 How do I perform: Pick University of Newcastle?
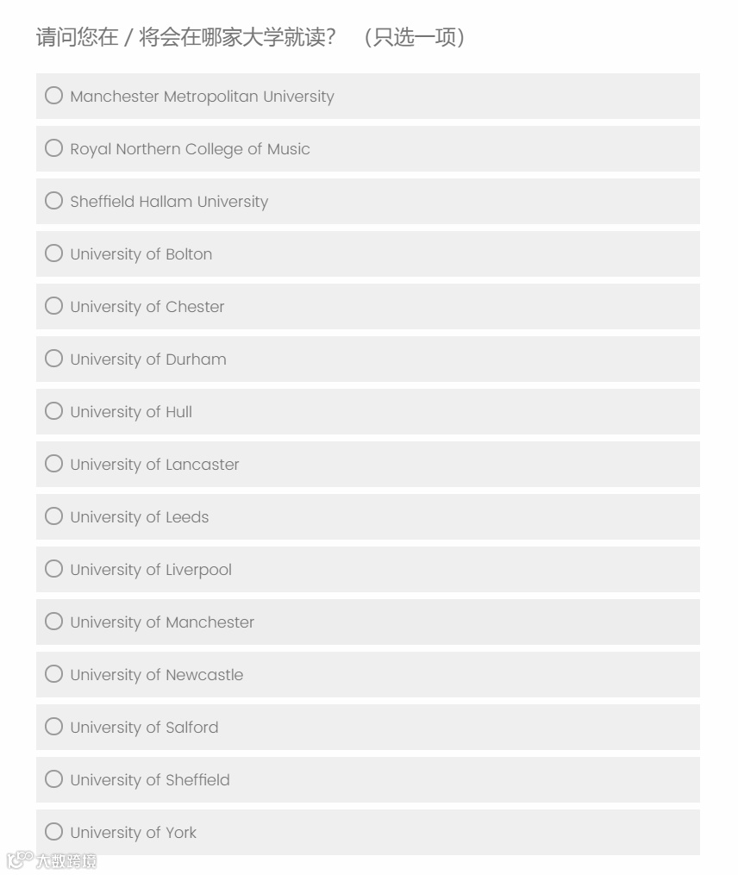(54, 674)
